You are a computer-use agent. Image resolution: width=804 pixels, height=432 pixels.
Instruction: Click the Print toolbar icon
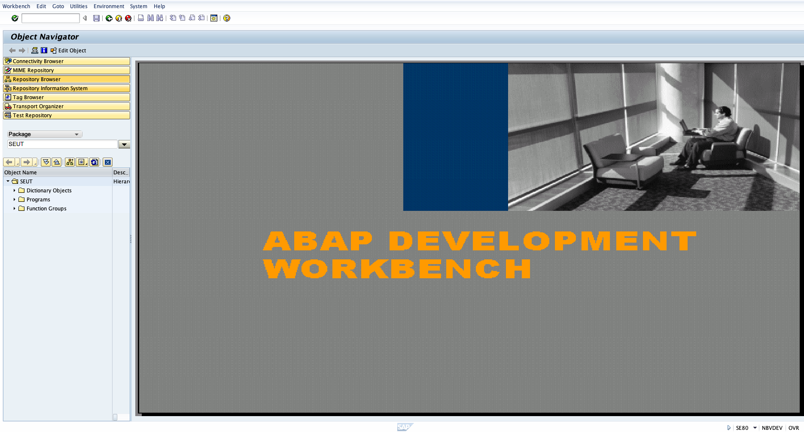point(140,18)
